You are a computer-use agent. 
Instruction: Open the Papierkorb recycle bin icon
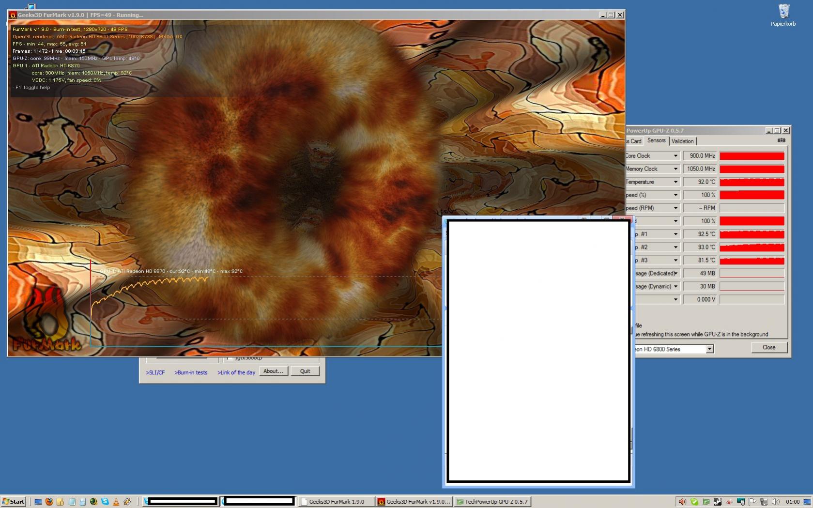[x=783, y=15]
